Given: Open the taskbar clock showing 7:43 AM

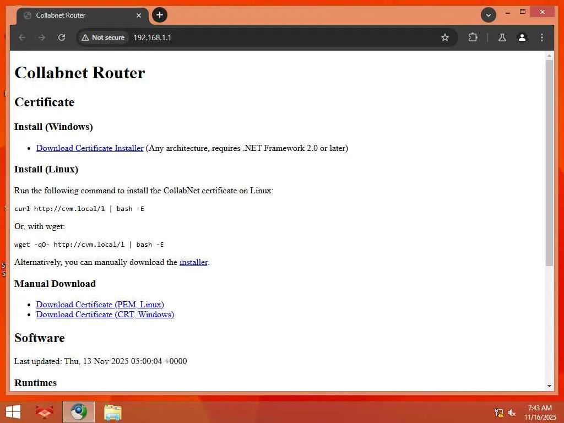Looking at the screenshot, I should 540,413.
